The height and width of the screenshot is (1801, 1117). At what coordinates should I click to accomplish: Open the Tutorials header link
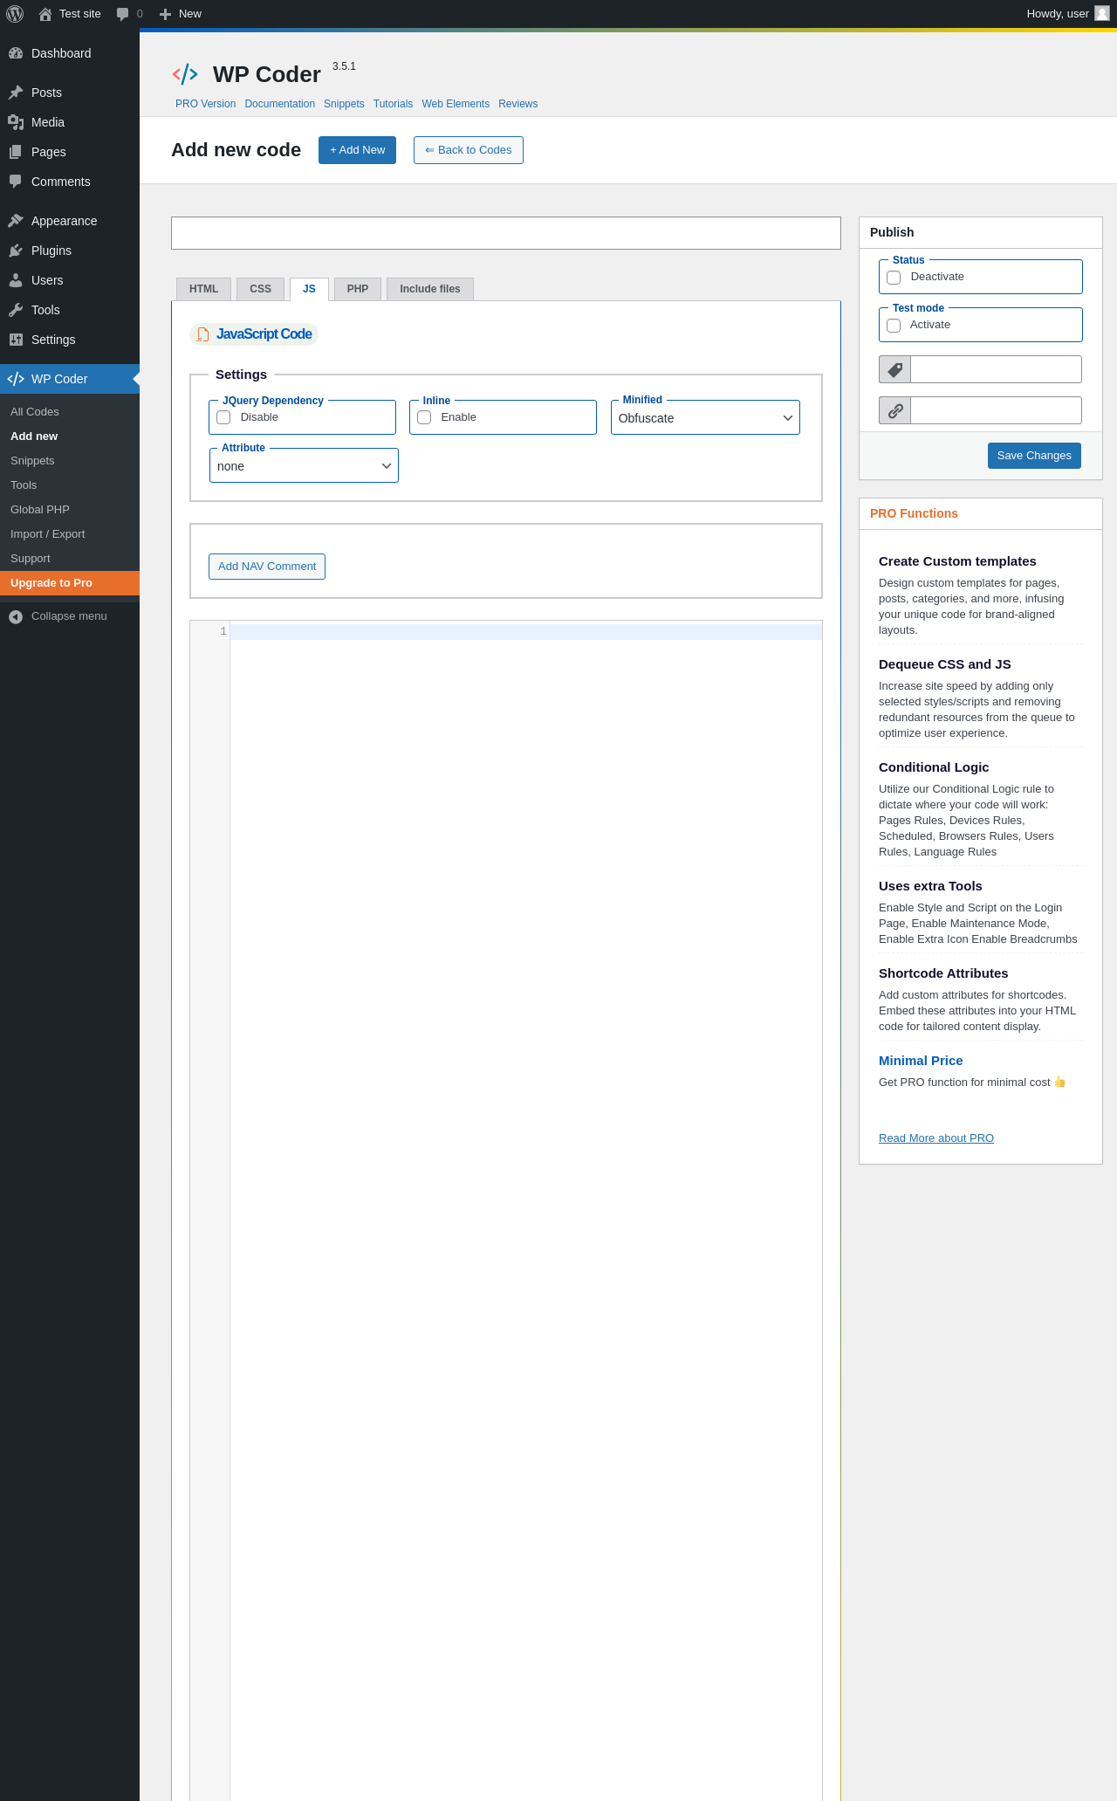click(x=393, y=104)
